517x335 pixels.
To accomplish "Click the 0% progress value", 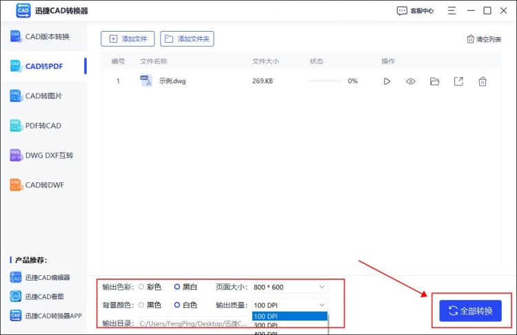I will coord(352,81).
